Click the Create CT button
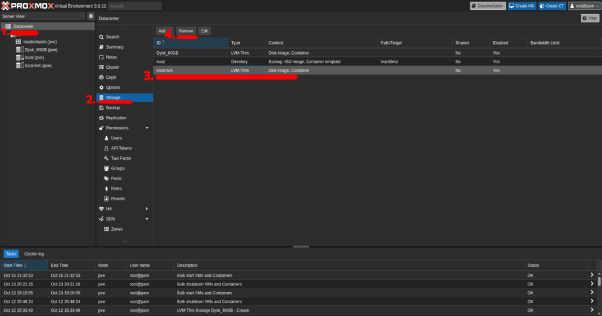This screenshot has width=602, height=316. click(x=552, y=6)
